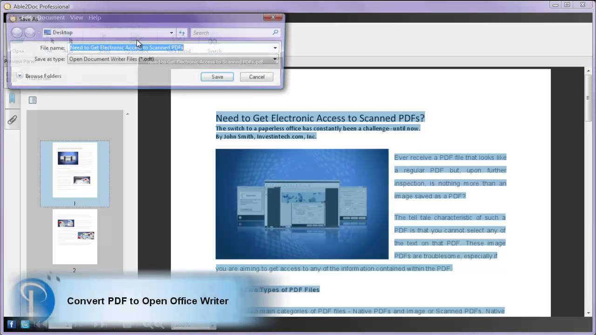Screen dimensions: 596x335
Task: Open the Desktop location dropdown
Action: [171, 33]
